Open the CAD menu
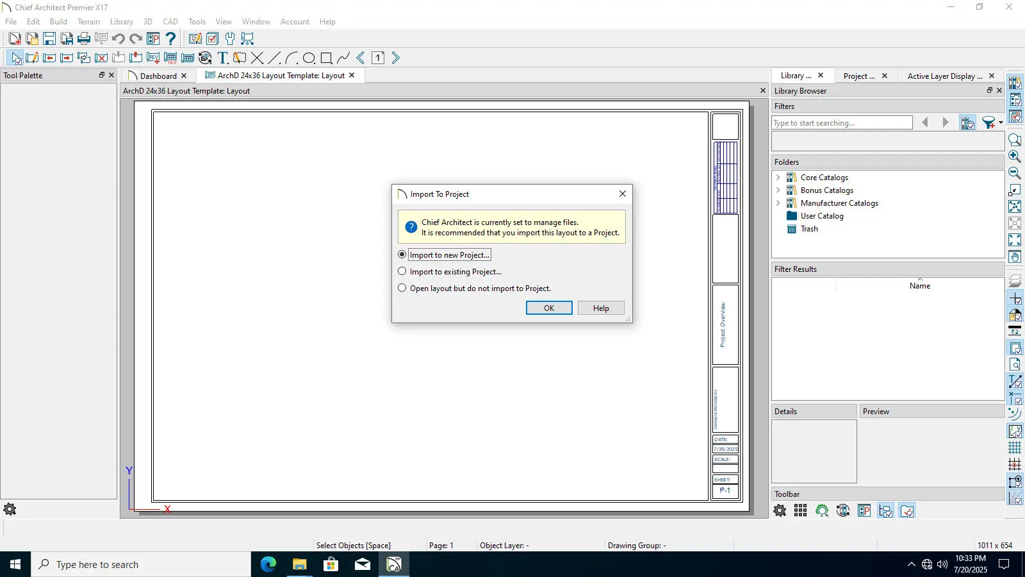This screenshot has height=577, width=1025. click(170, 22)
